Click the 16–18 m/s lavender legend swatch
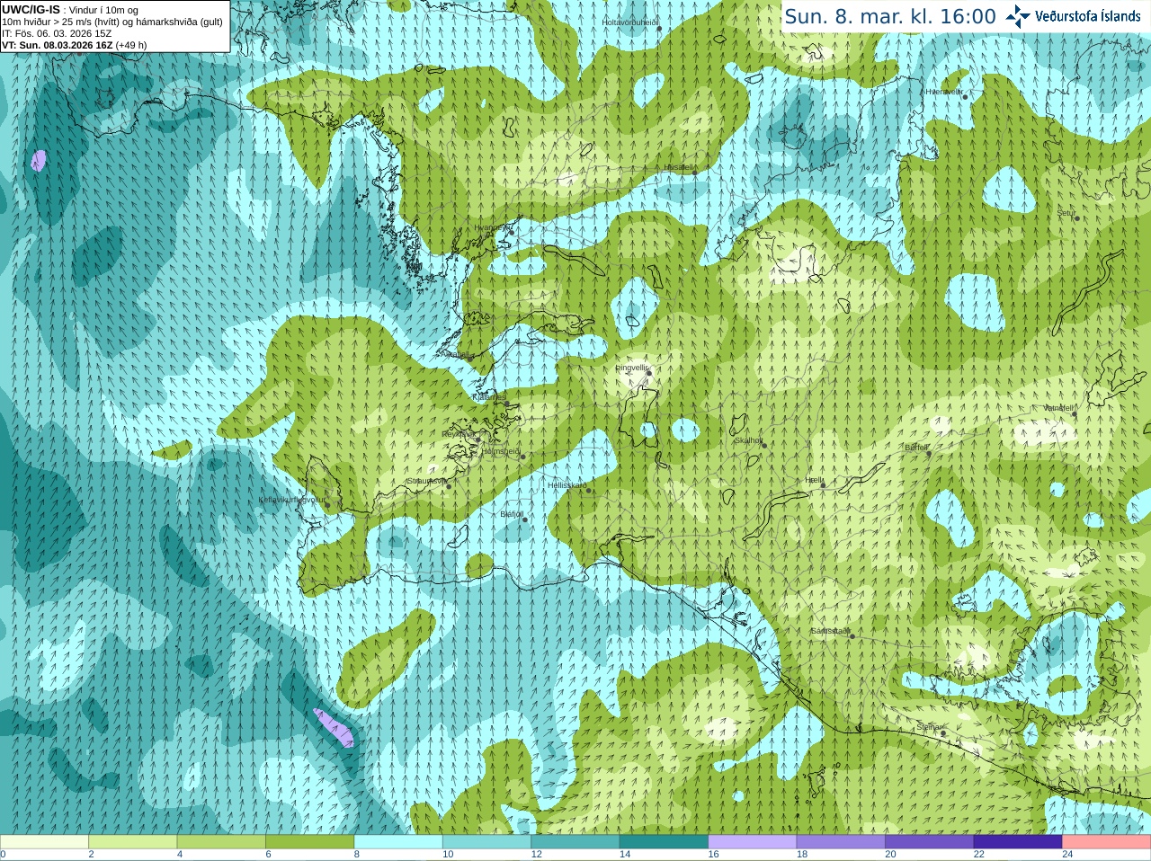 point(753,842)
